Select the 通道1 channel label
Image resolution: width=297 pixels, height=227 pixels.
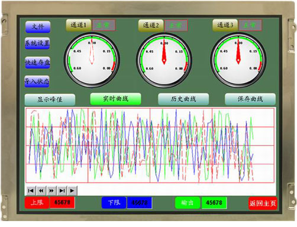point(79,25)
